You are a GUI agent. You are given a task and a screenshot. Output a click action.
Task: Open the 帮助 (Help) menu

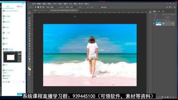click(x=87, y=4)
